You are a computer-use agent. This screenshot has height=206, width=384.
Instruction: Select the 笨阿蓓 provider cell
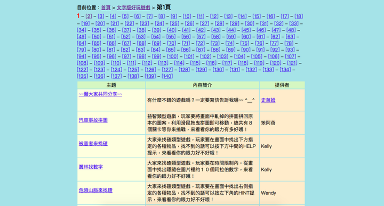coord(282,123)
